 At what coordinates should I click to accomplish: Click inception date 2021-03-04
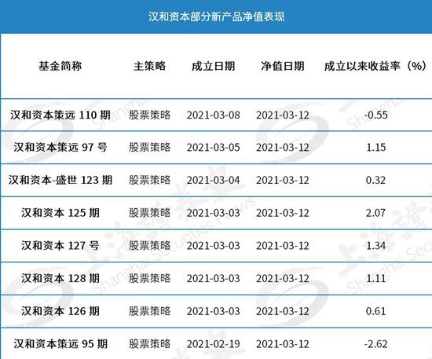click(213, 180)
